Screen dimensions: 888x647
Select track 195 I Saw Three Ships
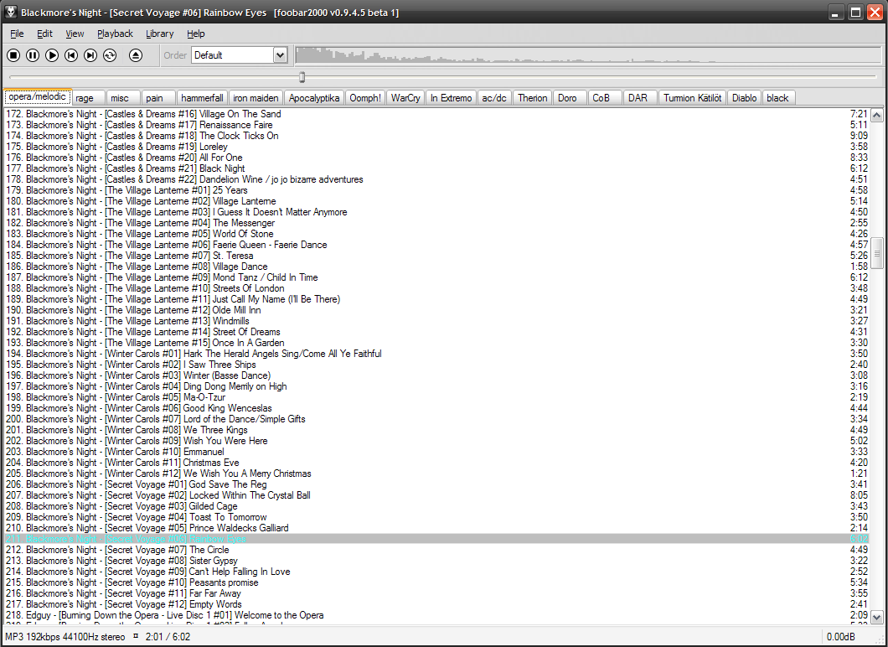point(436,365)
